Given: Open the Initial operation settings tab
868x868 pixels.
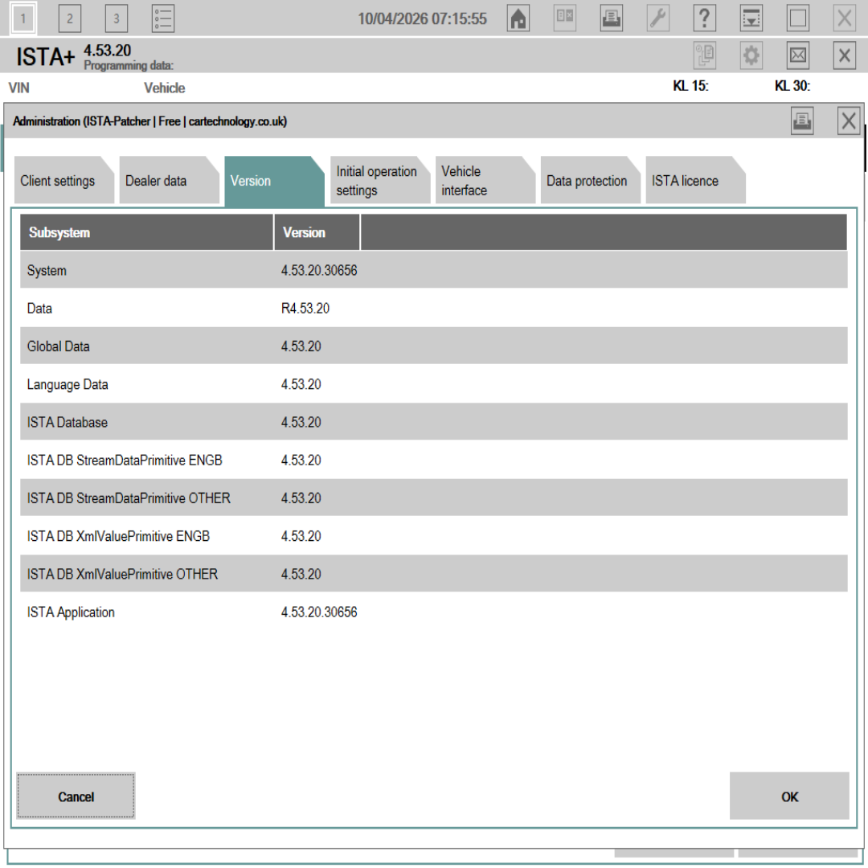Looking at the screenshot, I should pos(379,181).
